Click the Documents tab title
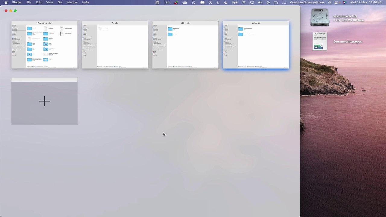Image resolution: width=386 pixels, height=217 pixels. tap(44, 23)
